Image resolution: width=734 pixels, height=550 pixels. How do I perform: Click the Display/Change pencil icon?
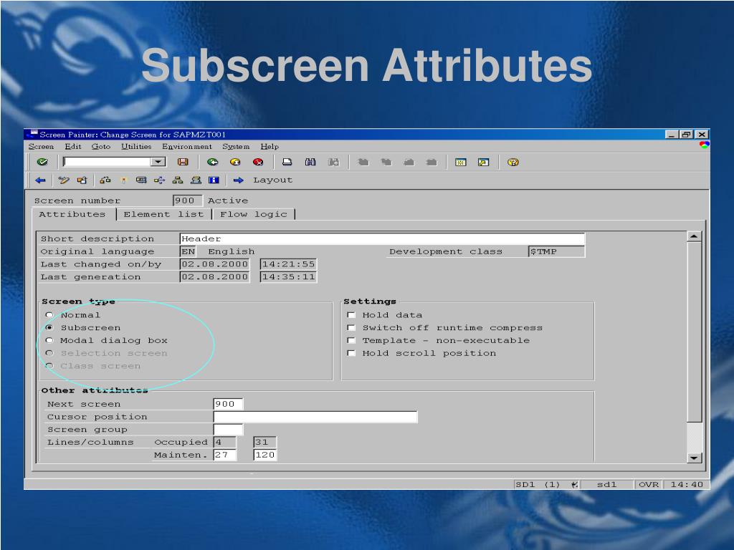point(64,180)
